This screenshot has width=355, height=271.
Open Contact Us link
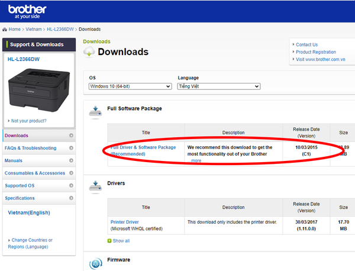tap(306, 44)
